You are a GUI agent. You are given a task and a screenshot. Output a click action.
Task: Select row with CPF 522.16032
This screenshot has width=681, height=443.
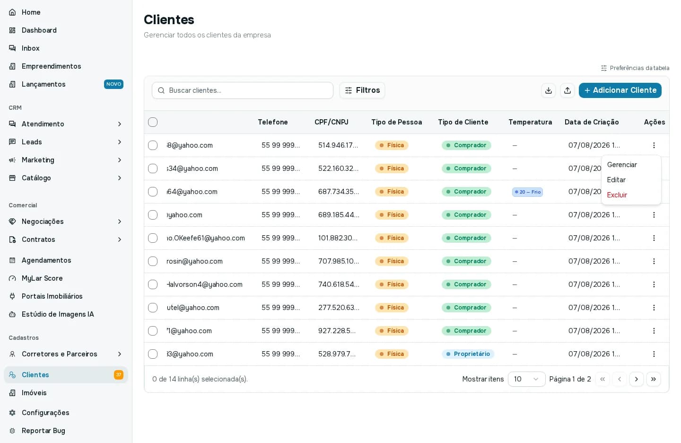153,168
